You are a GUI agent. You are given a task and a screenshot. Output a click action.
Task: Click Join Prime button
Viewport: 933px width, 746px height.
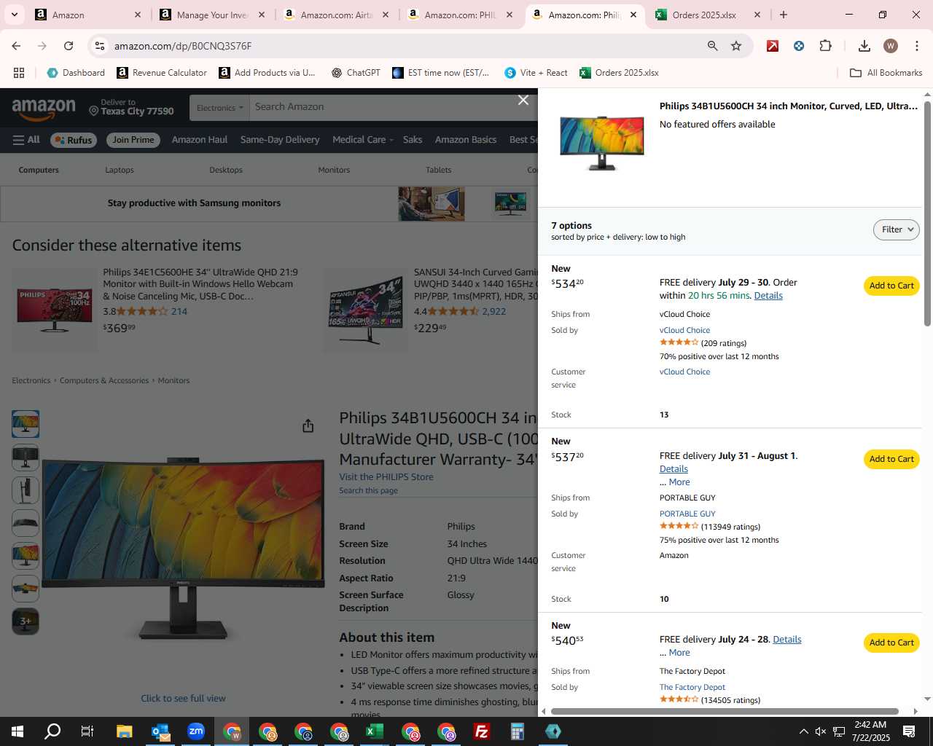(133, 140)
